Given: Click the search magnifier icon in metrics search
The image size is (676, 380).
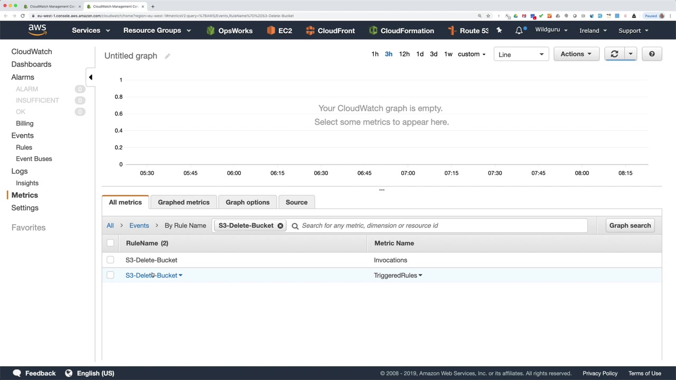Looking at the screenshot, I should click(295, 226).
